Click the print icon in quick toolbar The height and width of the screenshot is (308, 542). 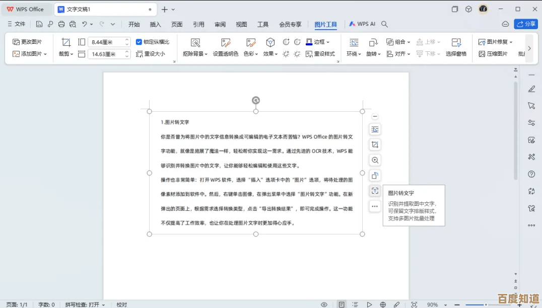pos(61,24)
